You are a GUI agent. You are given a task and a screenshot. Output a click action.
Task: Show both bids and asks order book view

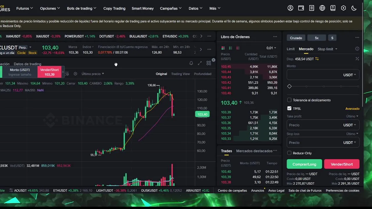click(223, 48)
